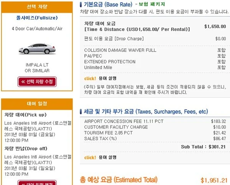
Task: Click the Impala LT car image
Action: tap(37, 48)
